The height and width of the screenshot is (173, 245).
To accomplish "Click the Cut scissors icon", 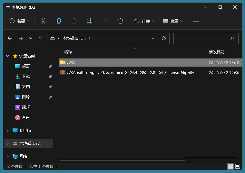I will pos(43,21).
